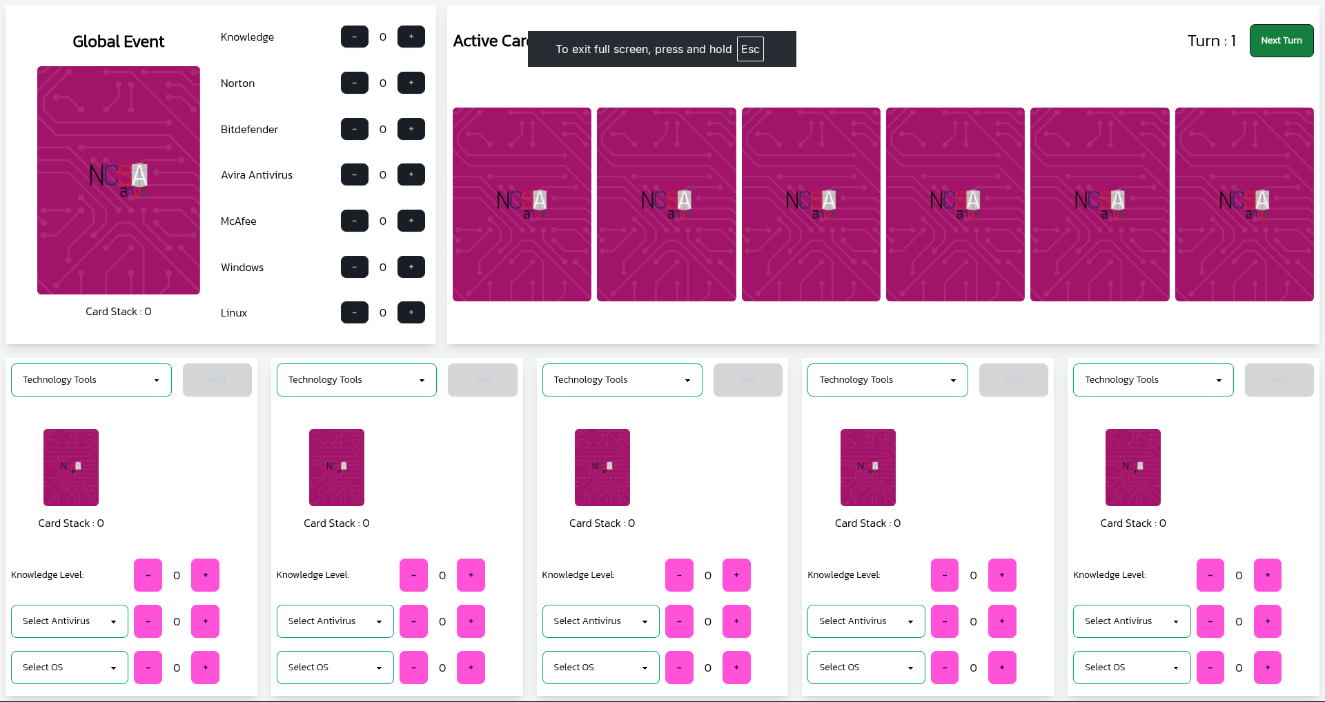Screen dimensions: 1325x702
Task: Open first player's Technology Tools dropdown
Action: click(91, 380)
